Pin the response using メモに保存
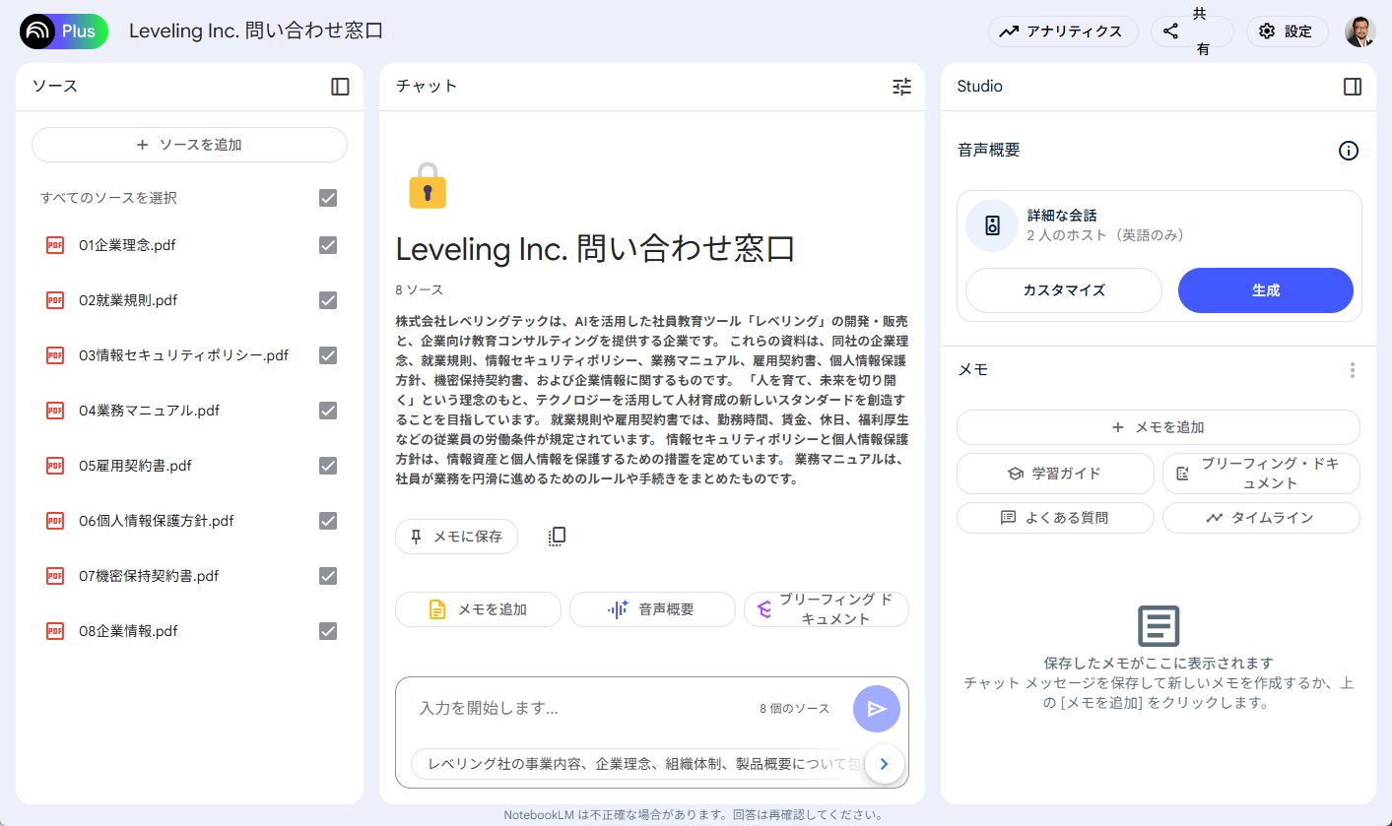1392x826 pixels. (456, 537)
